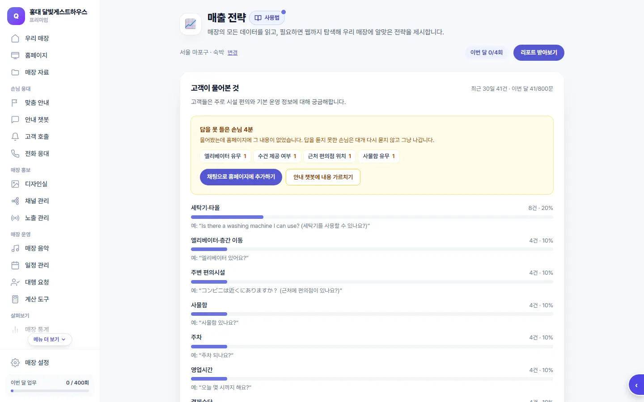The image size is (644, 402).
Task: Select the 엘리베이터 유무 chip
Action: pyautogui.click(x=225, y=156)
